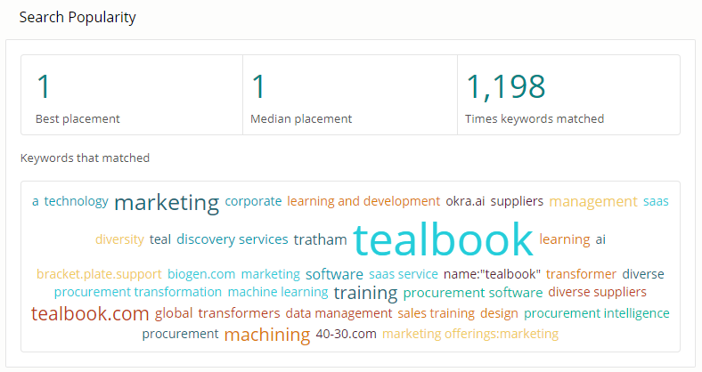
Task: Click the 'learning and development' keyword
Action: 363,201
